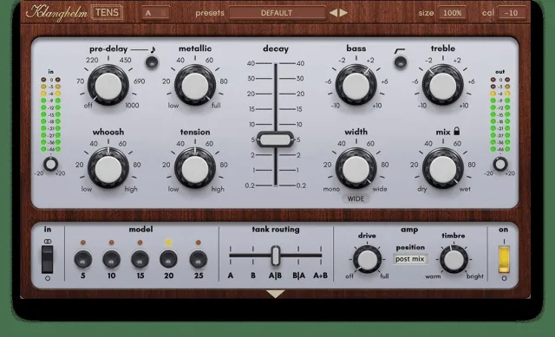Click the treble knob
The image size is (555, 337).
pos(443,85)
